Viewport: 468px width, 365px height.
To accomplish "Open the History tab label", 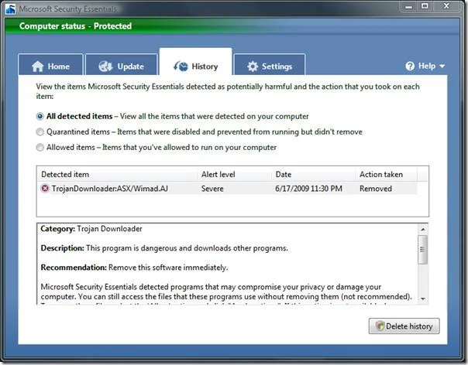I will coord(205,67).
